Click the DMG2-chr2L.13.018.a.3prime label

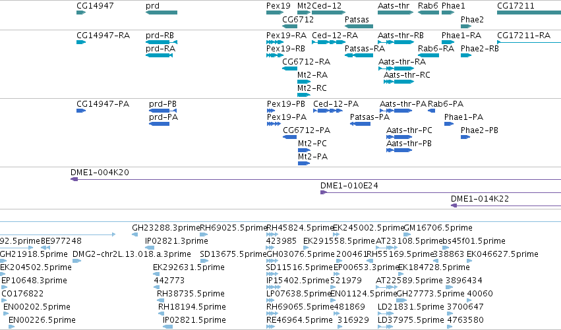(x=132, y=254)
